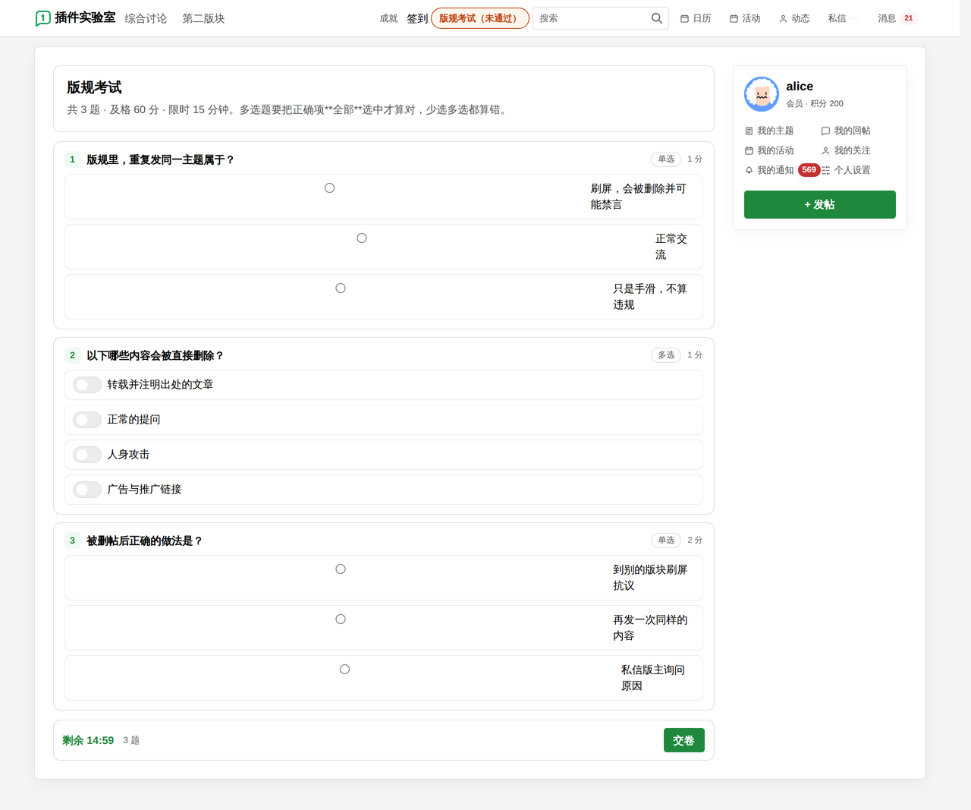Open 我的活动 in the sidebar
This screenshot has width=971, height=810.
point(769,150)
